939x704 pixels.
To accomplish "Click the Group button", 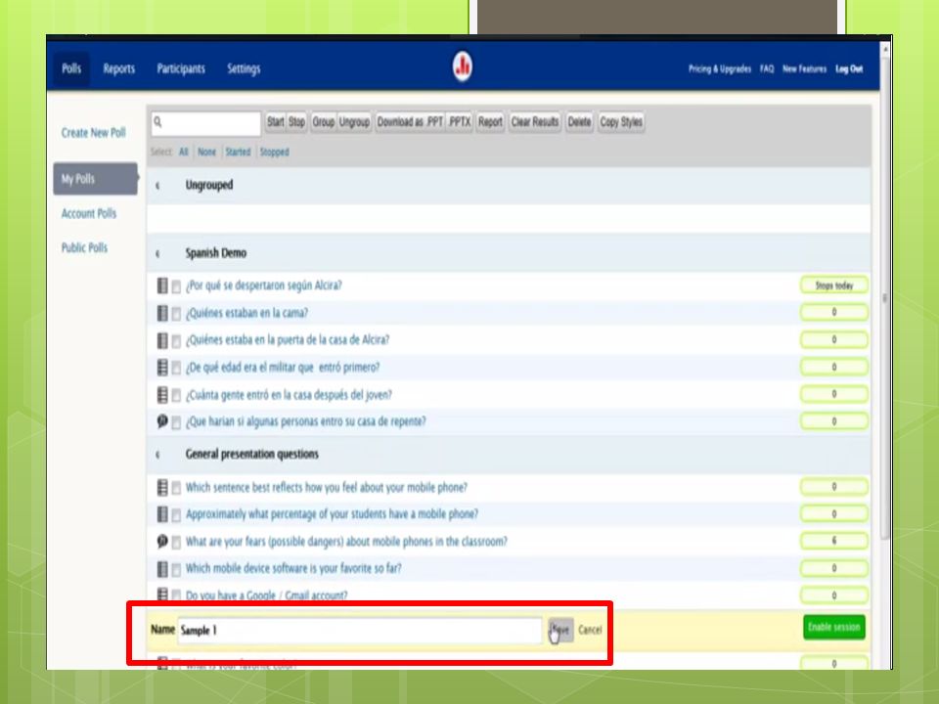I will [324, 122].
